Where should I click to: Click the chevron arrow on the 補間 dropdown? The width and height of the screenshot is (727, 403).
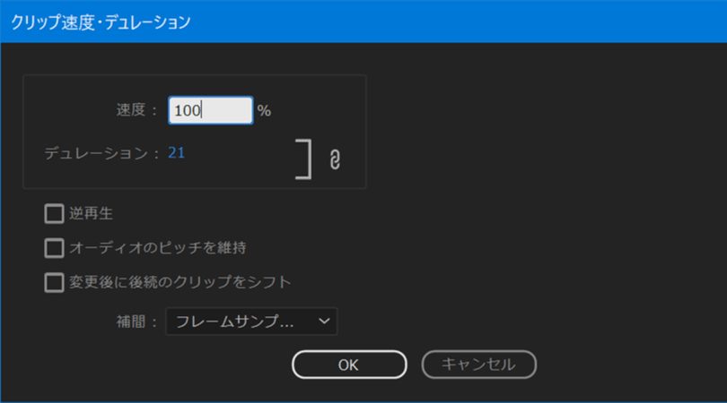pyautogui.click(x=323, y=321)
